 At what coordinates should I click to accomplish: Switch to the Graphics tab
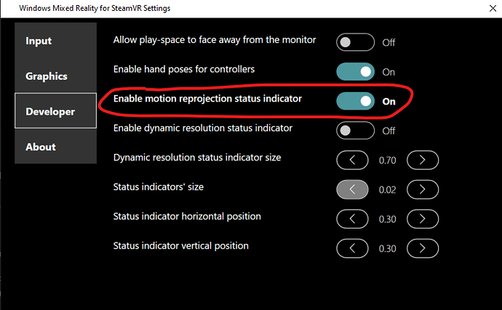click(x=55, y=76)
